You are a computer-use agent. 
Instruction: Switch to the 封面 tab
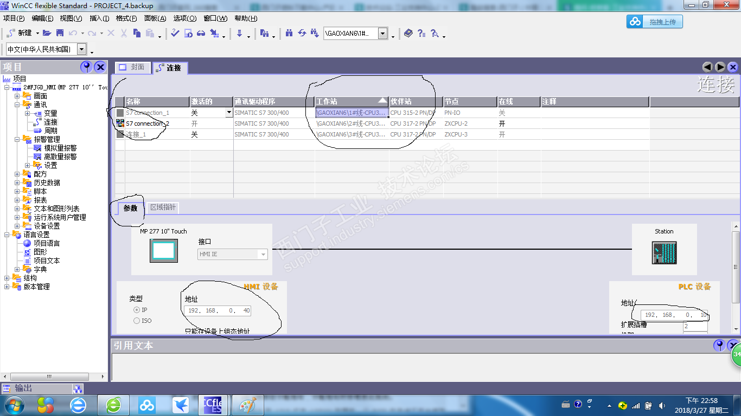coord(132,67)
